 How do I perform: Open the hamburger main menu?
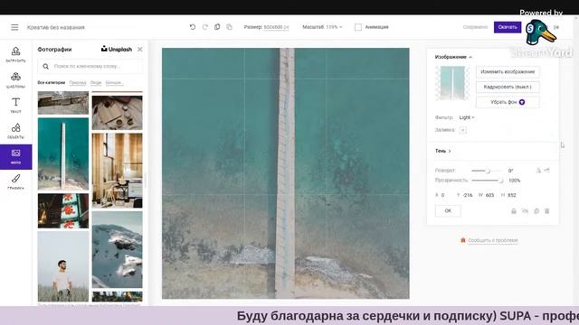[x=14, y=27]
